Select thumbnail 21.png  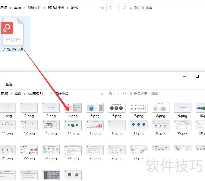click(x=7, y=150)
